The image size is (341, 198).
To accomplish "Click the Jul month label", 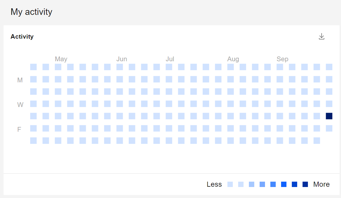I will click(170, 59).
